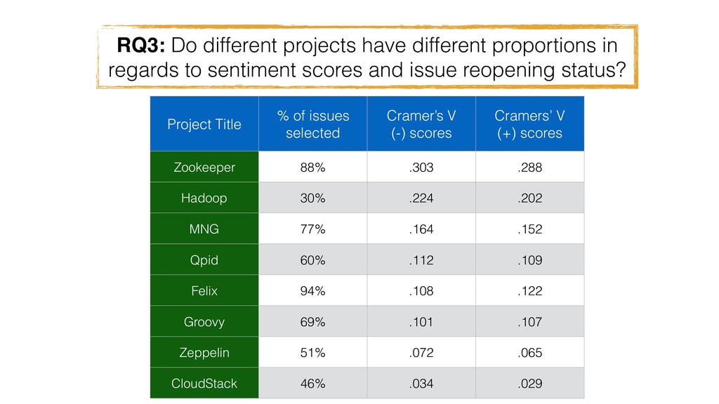
Task: Click the 94% value for Felix
Action: tap(312, 290)
